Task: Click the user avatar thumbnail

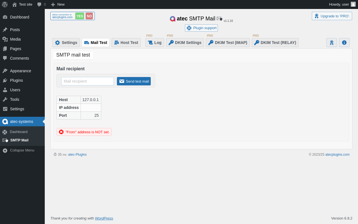Action: click(x=353, y=4)
